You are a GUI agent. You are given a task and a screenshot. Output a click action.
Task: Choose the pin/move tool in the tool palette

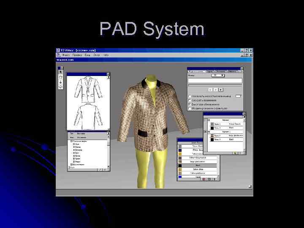[x=60, y=82]
